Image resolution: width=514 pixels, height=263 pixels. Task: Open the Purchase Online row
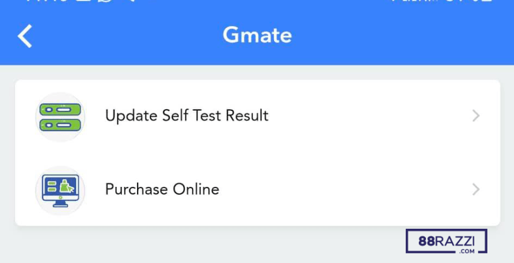258,189
